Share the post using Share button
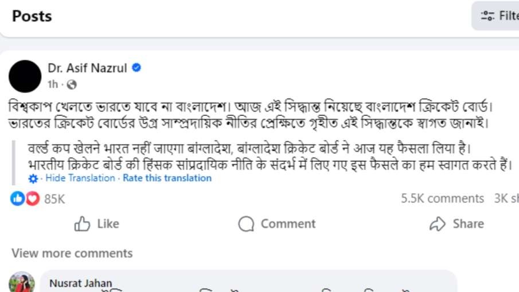The width and height of the screenshot is (519, 292). point(456,224)
